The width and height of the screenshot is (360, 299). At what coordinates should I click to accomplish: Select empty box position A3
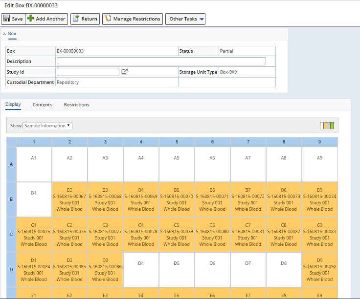105,164
